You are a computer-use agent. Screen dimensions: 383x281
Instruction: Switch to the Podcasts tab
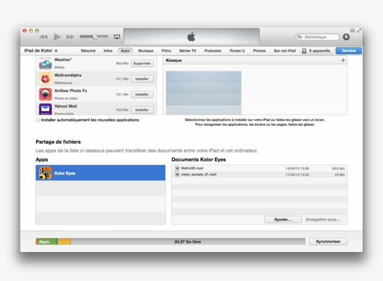coord(213,51)
